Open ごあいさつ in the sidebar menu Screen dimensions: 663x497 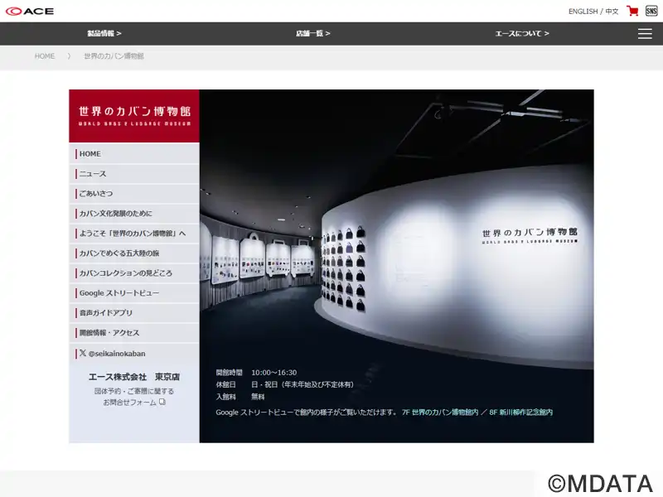point(134,194)
